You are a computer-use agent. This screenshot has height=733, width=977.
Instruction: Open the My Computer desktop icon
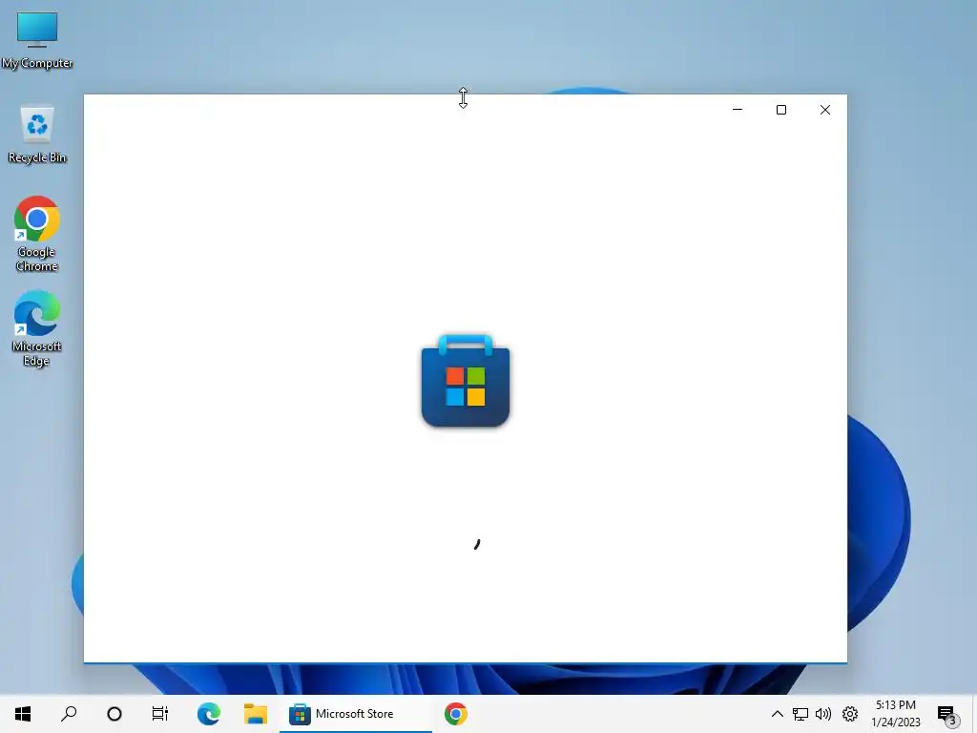point(37,40)
